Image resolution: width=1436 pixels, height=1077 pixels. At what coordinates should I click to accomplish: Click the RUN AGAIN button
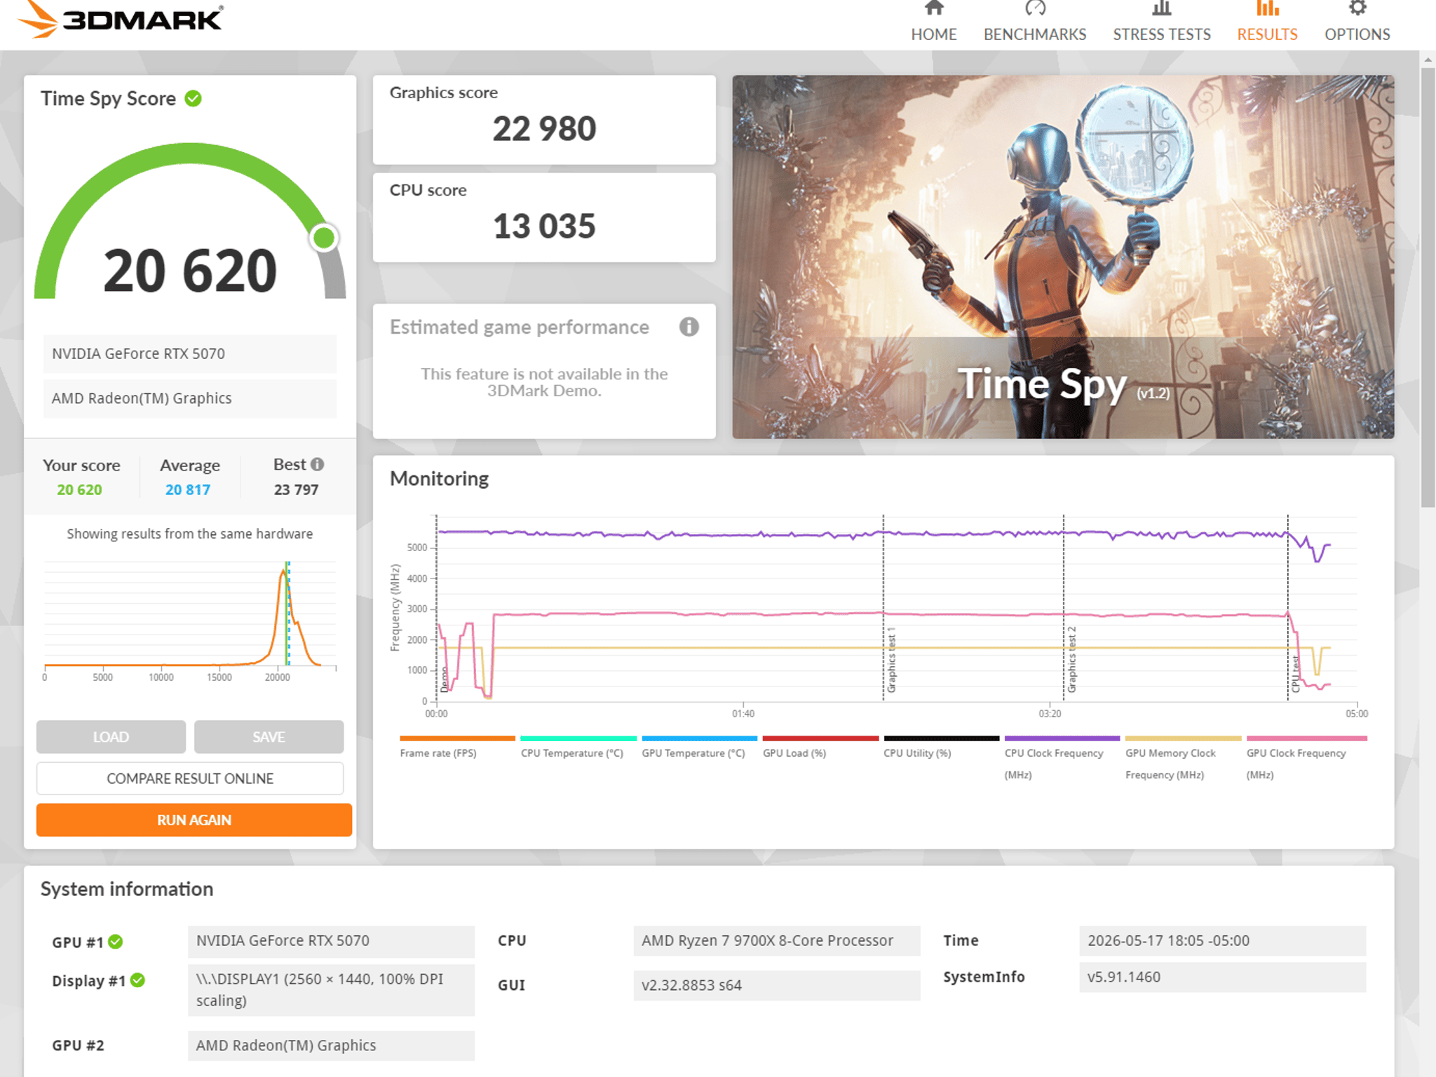(x=194, y=820)
